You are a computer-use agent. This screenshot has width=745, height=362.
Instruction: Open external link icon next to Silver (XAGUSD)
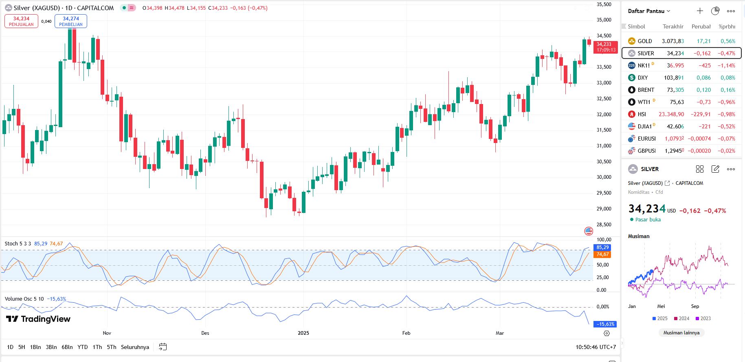pos(667,183)
